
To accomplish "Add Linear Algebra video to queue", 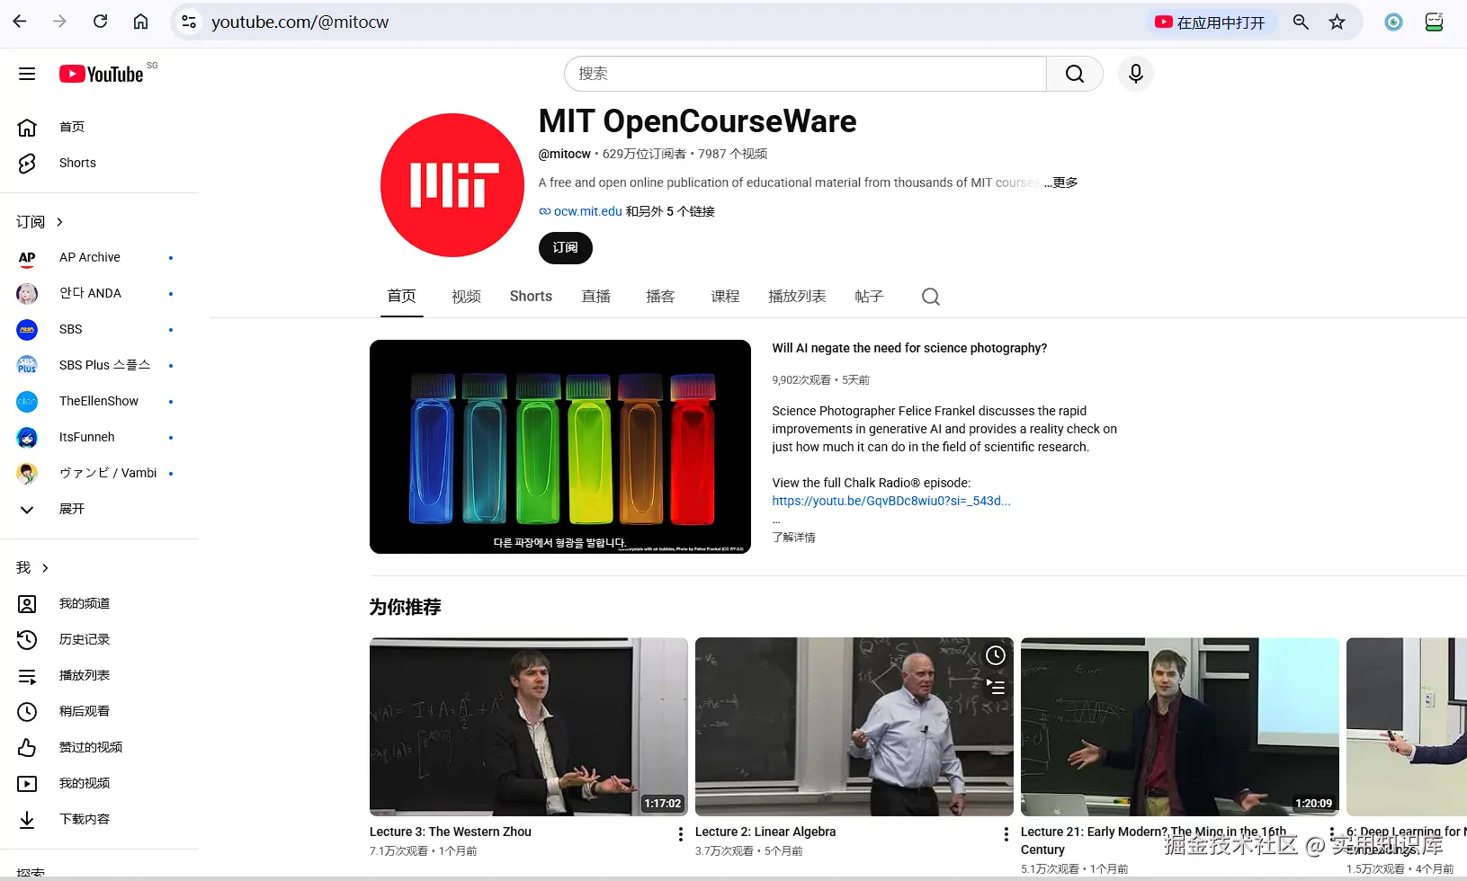I will (x=996, y=687).
